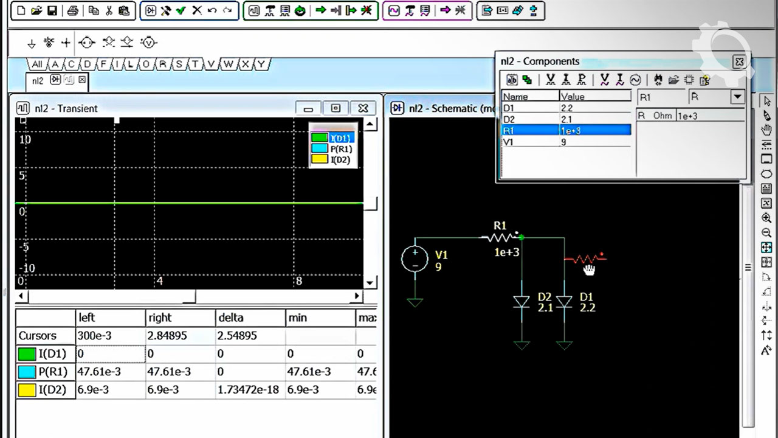
Task: Open the R parts letter tab
Action: (x=163, y=64)
